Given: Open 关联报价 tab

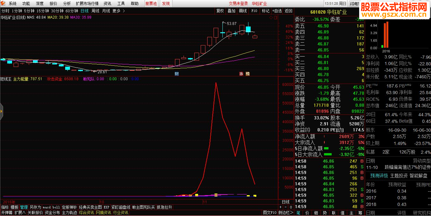Looking at the screenshot, I should 35,213.
